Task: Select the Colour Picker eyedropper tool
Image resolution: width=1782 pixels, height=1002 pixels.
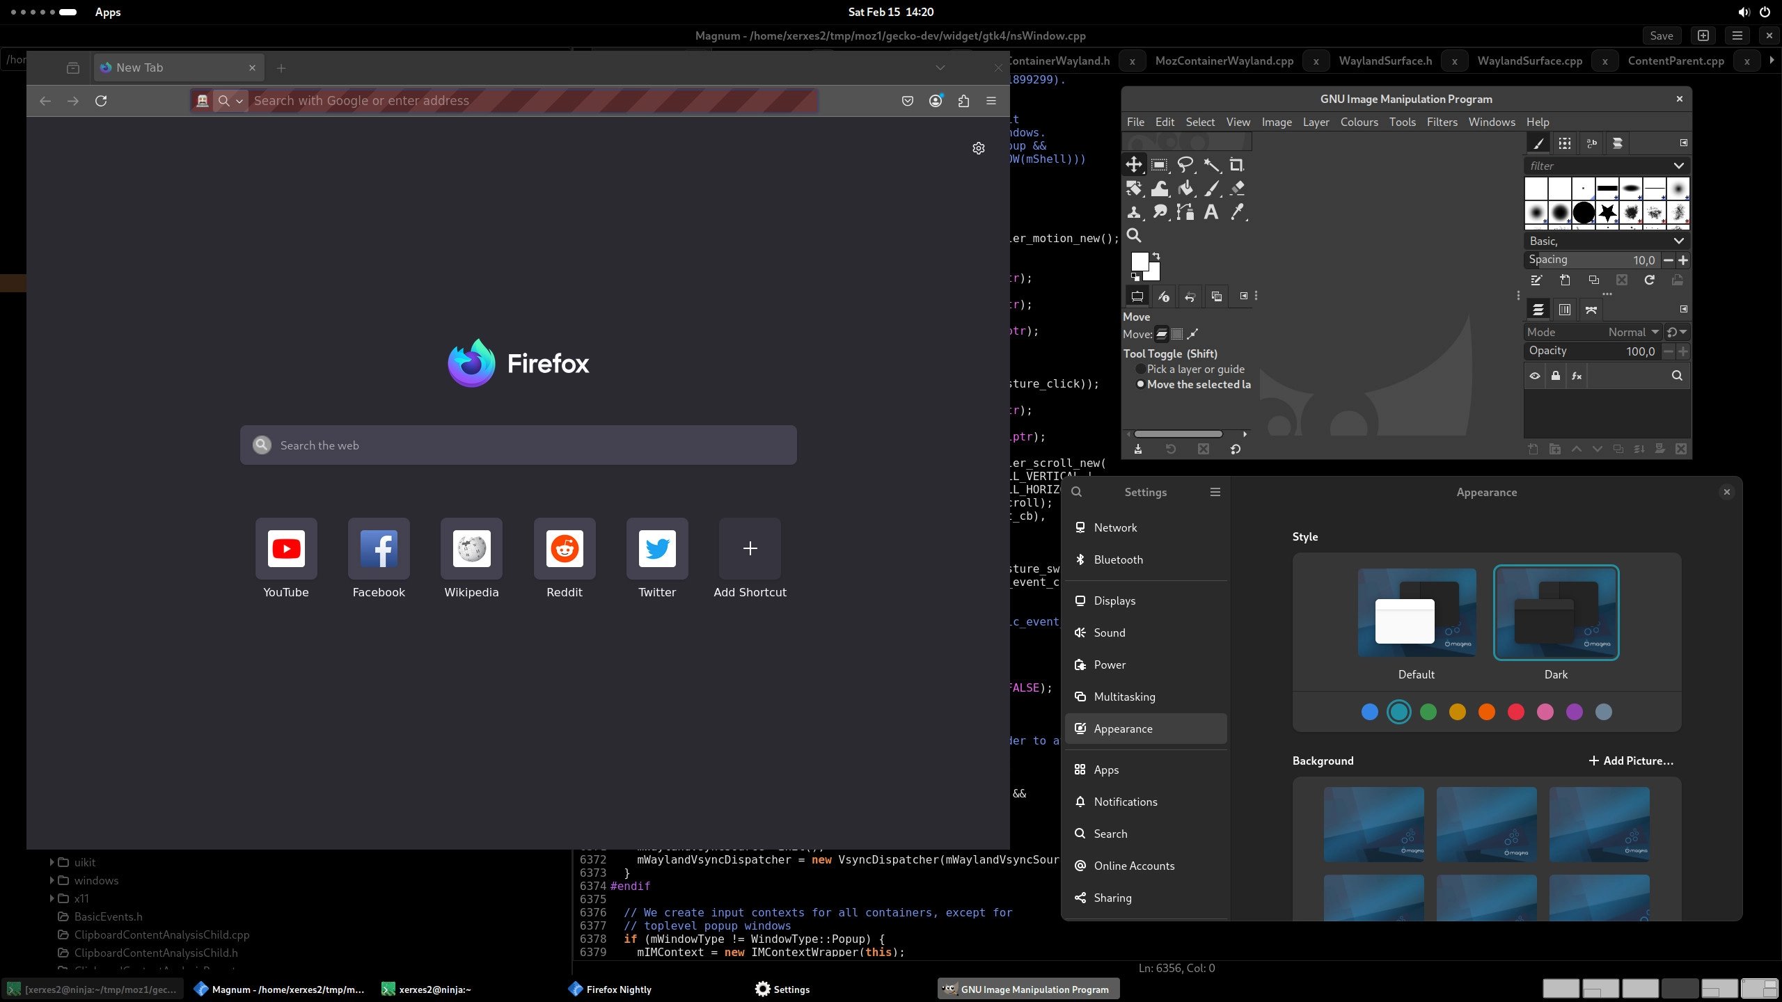Action: 1237,212
